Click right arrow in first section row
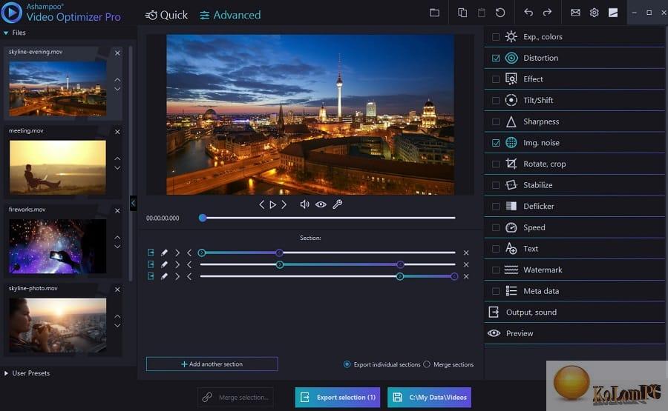The image size is (668, 411). (x=177, y=253)
